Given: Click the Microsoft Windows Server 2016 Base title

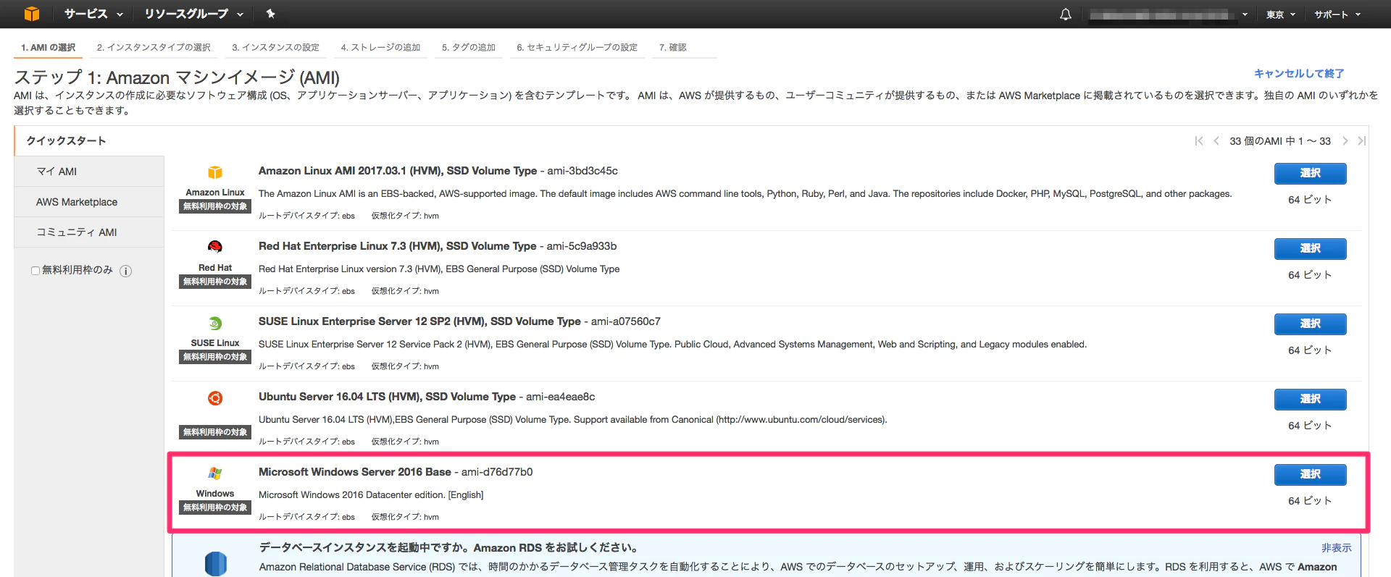Looking at the screenshot, I should click(x=355, y=472).
